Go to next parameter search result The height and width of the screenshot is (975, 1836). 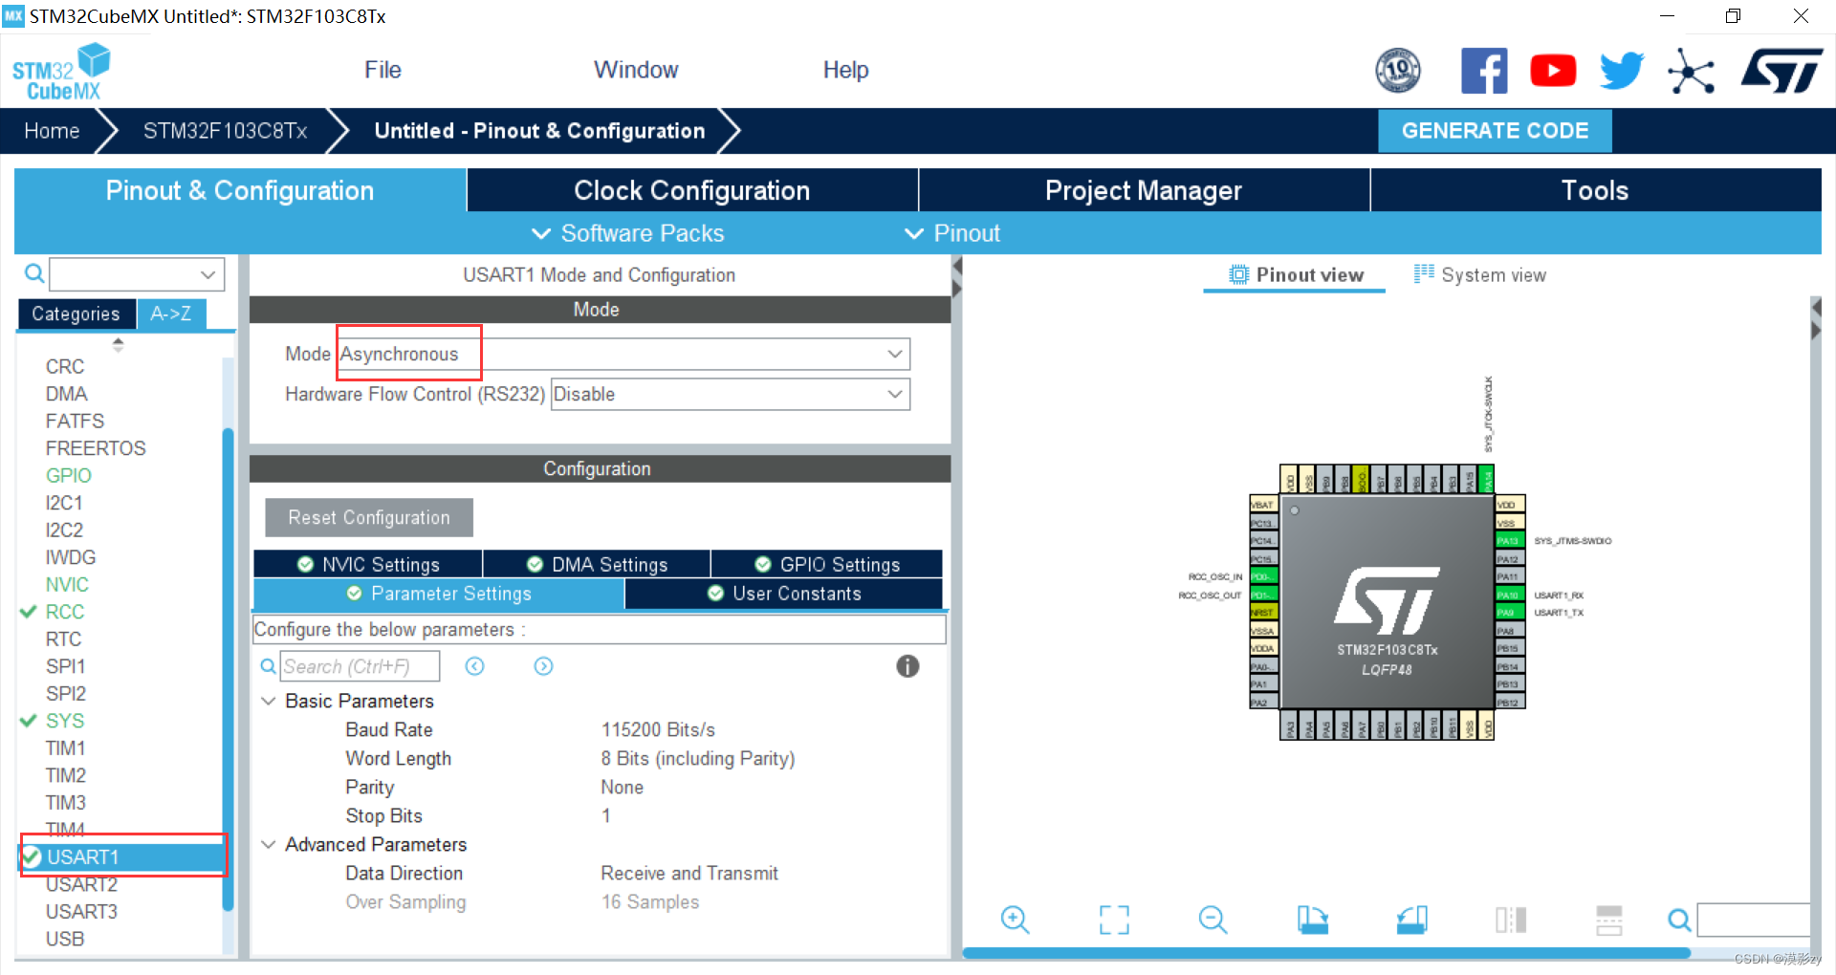(x=543, y=666)
